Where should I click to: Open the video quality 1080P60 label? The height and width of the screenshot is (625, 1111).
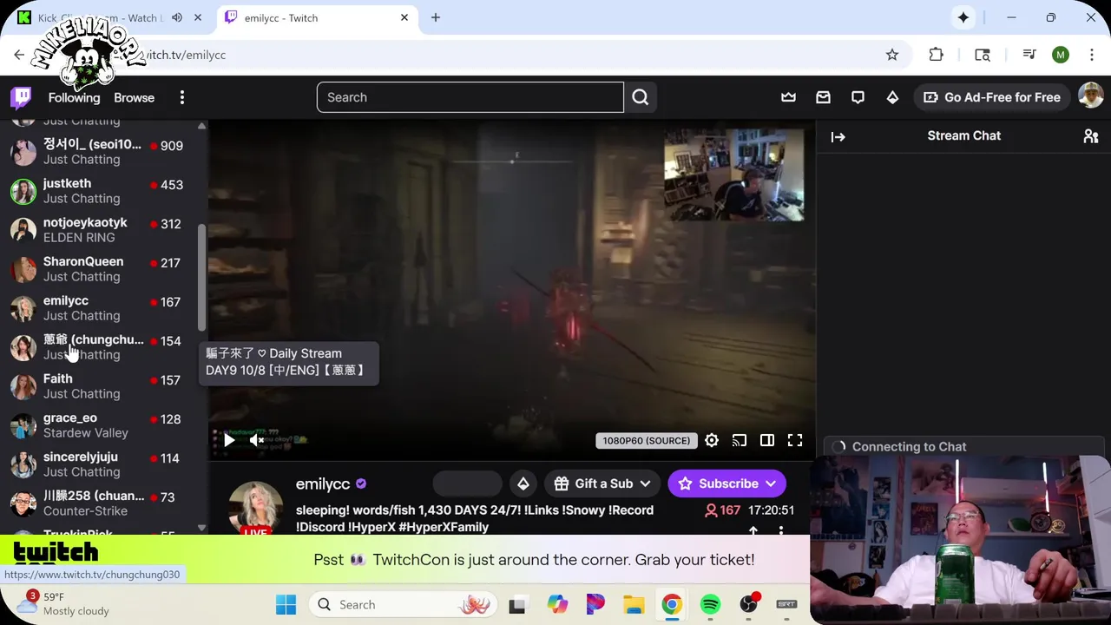point(647,440)
